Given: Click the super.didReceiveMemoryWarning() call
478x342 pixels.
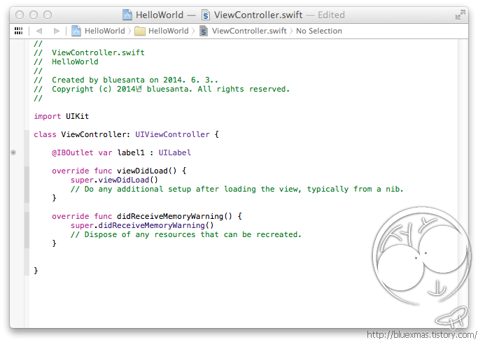Looking at the screenshot, I should 142,225.
